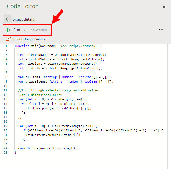Close the Code Editor pane
This screenshot has width=171, height=169.
pyautogui.click(x=164, y=7)
